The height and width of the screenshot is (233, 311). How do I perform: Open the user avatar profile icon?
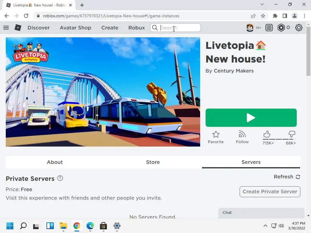(250, 28)
